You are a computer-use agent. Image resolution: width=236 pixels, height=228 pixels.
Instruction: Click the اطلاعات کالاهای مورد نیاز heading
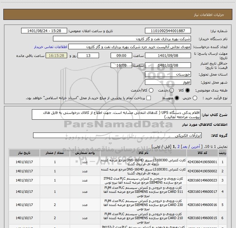(205, 125)
